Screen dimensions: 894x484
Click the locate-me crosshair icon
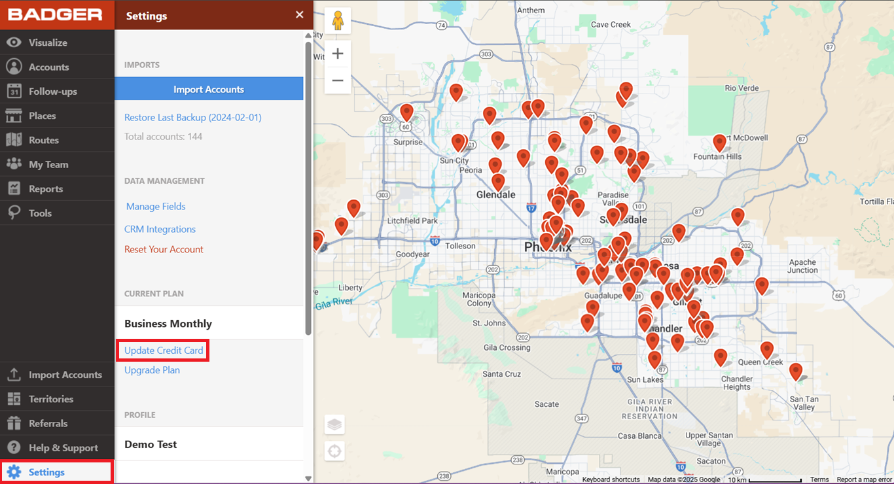click(334, 451)
